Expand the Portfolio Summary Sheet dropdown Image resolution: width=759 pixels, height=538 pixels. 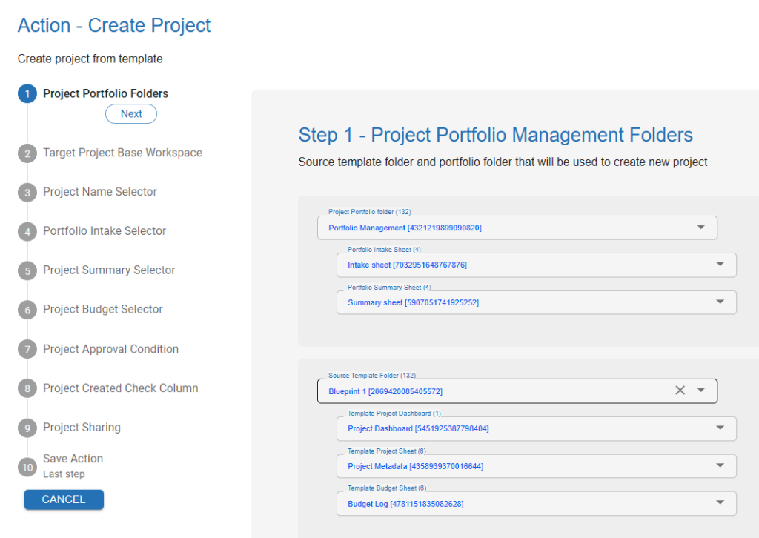(x=720, y=302)
